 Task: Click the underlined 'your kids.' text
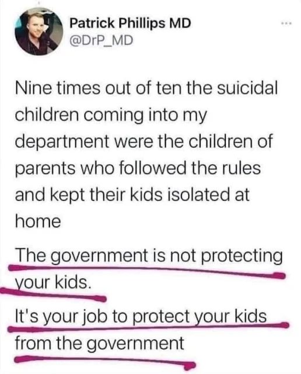coord(53,283)
